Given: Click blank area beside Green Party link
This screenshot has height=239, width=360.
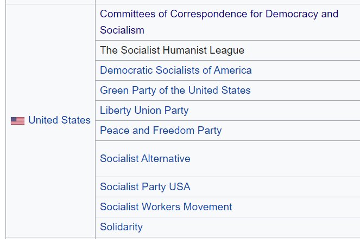Looking at the screenshot, I should pos(304,91).
